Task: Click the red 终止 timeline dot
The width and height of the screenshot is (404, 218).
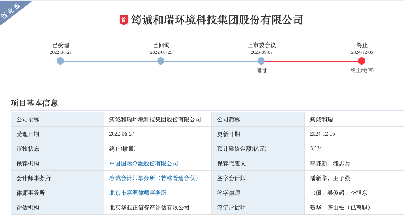Action: (x=362, y=61)
